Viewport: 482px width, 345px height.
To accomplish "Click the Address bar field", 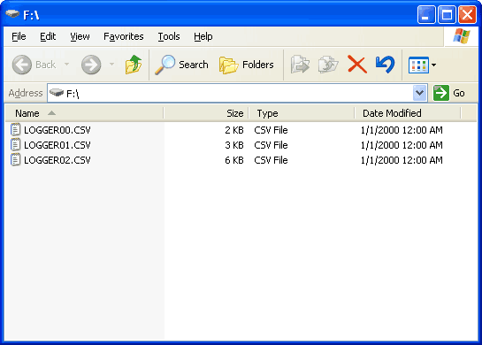I will click(x=237, y=93).
